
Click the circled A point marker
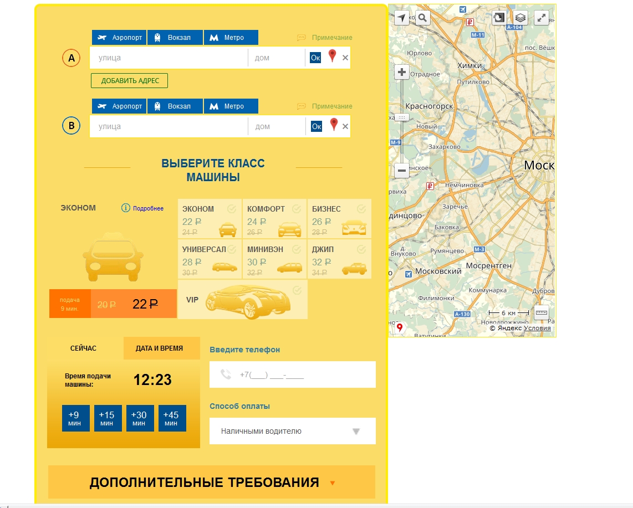71,58
